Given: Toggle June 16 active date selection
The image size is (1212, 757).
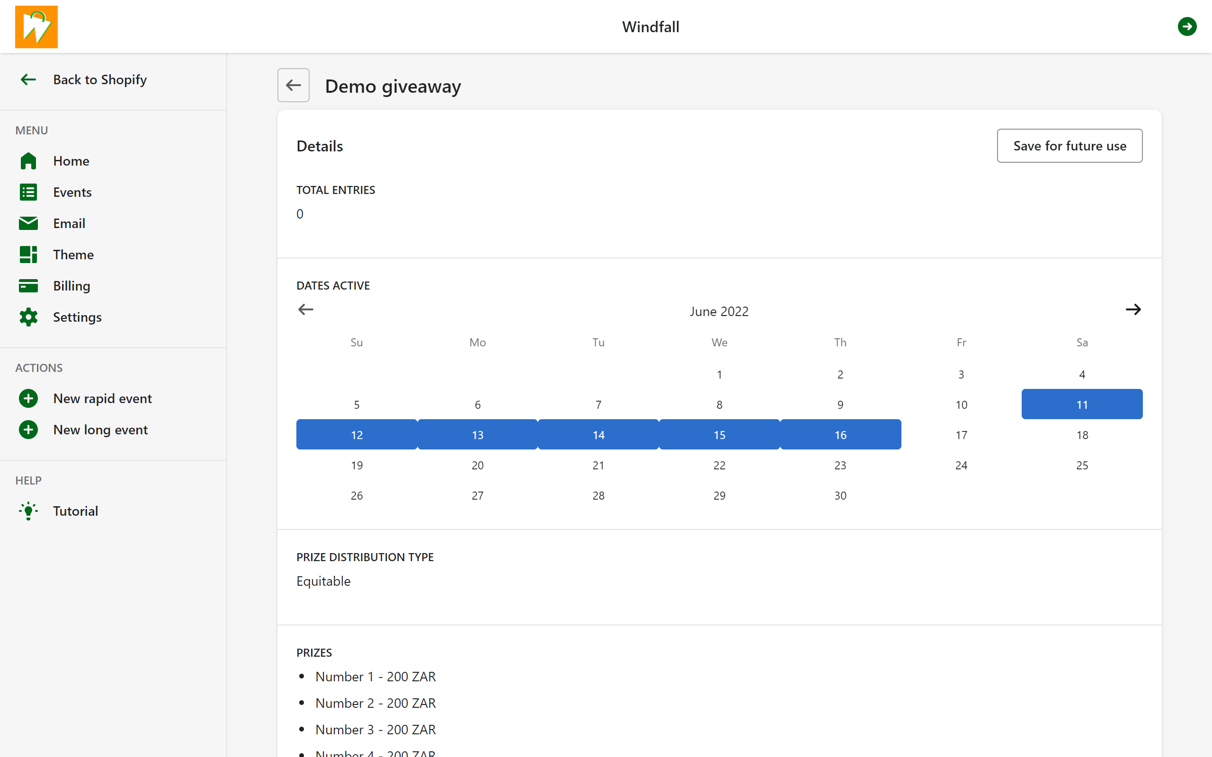Looking at the screenshot, I should tap(840, 434).
